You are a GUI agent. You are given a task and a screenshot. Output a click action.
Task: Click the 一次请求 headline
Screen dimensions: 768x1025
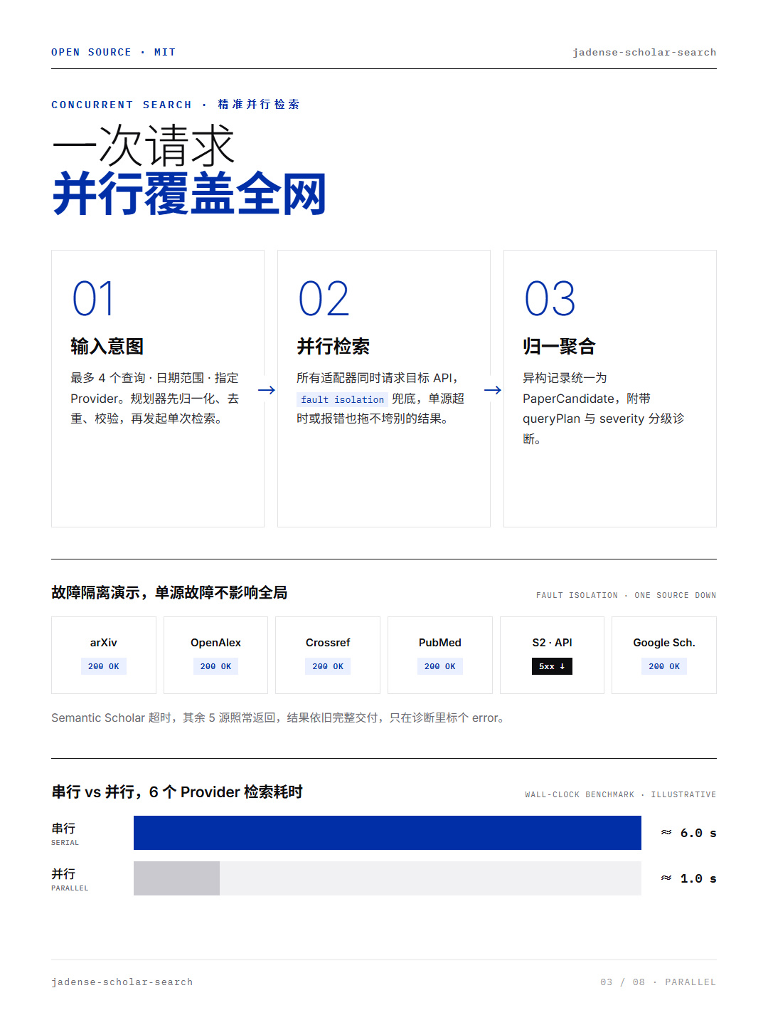click(x=143, y=146)
